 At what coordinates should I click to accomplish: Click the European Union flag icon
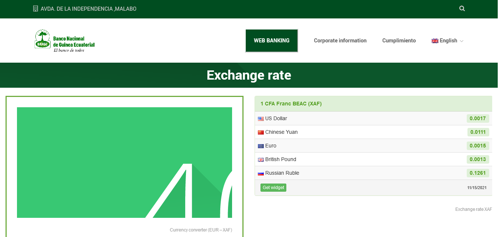point(261,146)
